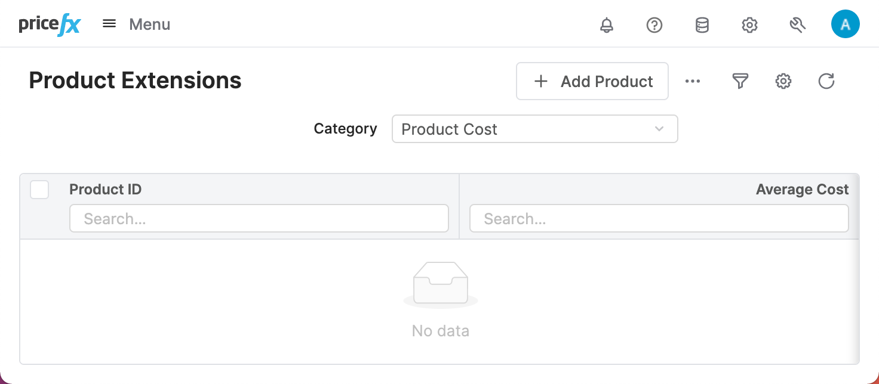The image size is (879, 384).
Task: Open table settings gear icon
Action: coord(783,81)
